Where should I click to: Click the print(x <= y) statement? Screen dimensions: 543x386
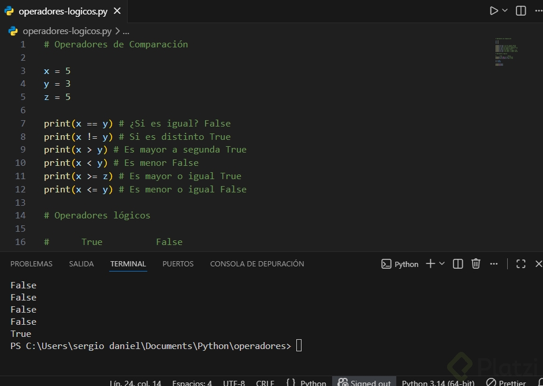78,190
